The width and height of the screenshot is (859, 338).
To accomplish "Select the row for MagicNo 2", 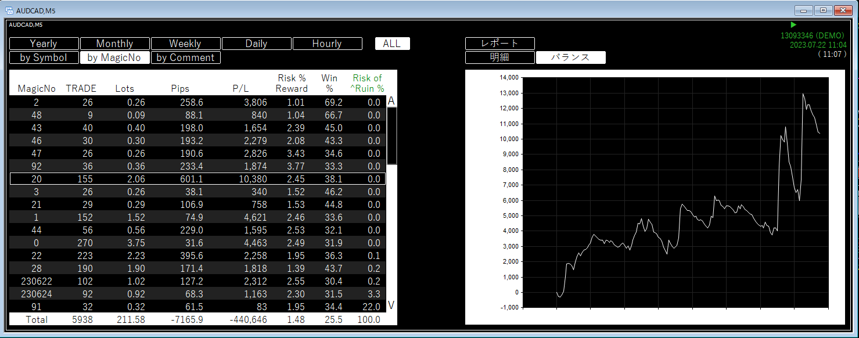I will [x=197, y=102].
